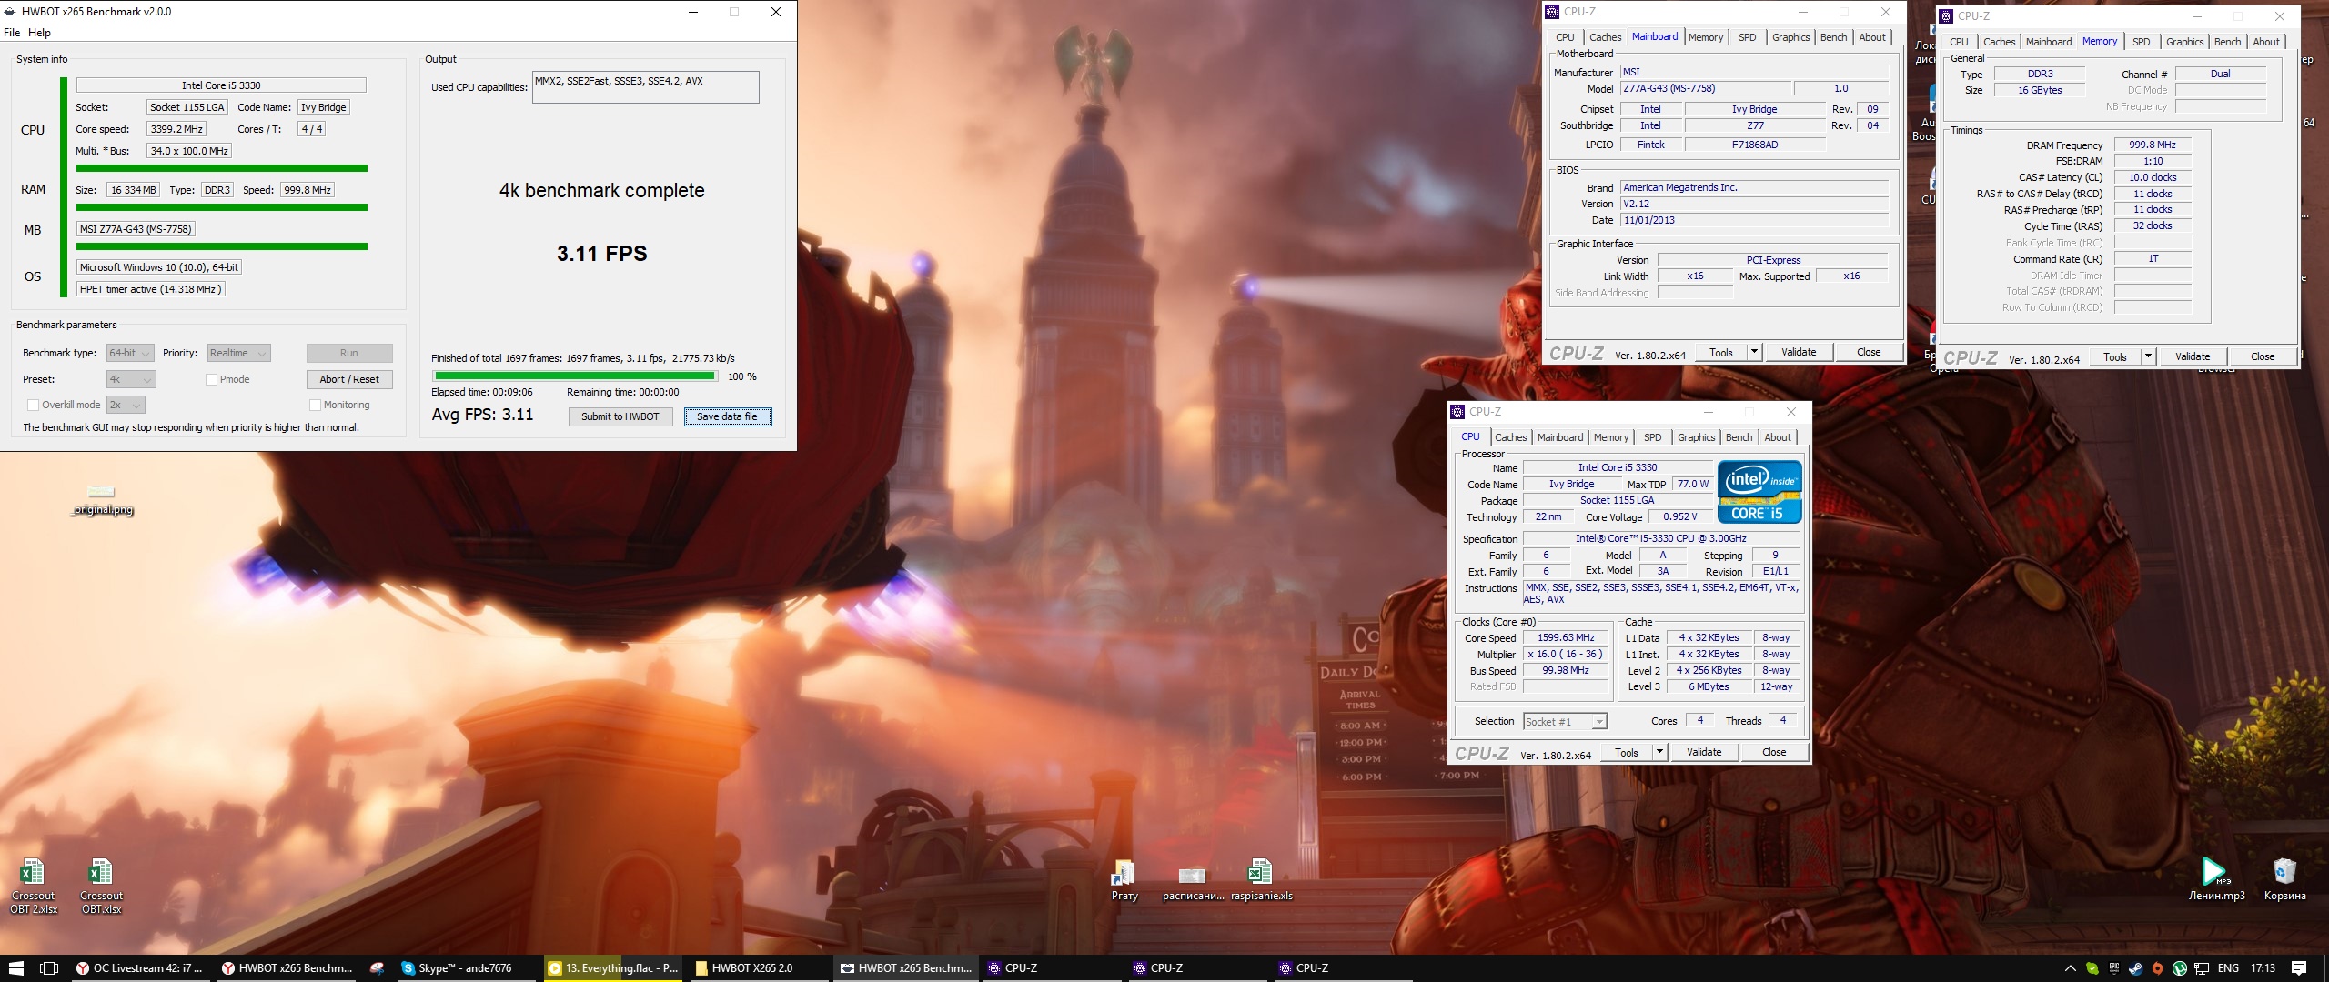Click the MSI Z77A-G43 (MS-7758) motherboard field
Viewport: 2329px width, 982px height.
pyautogui.click(x=136, y=229)
